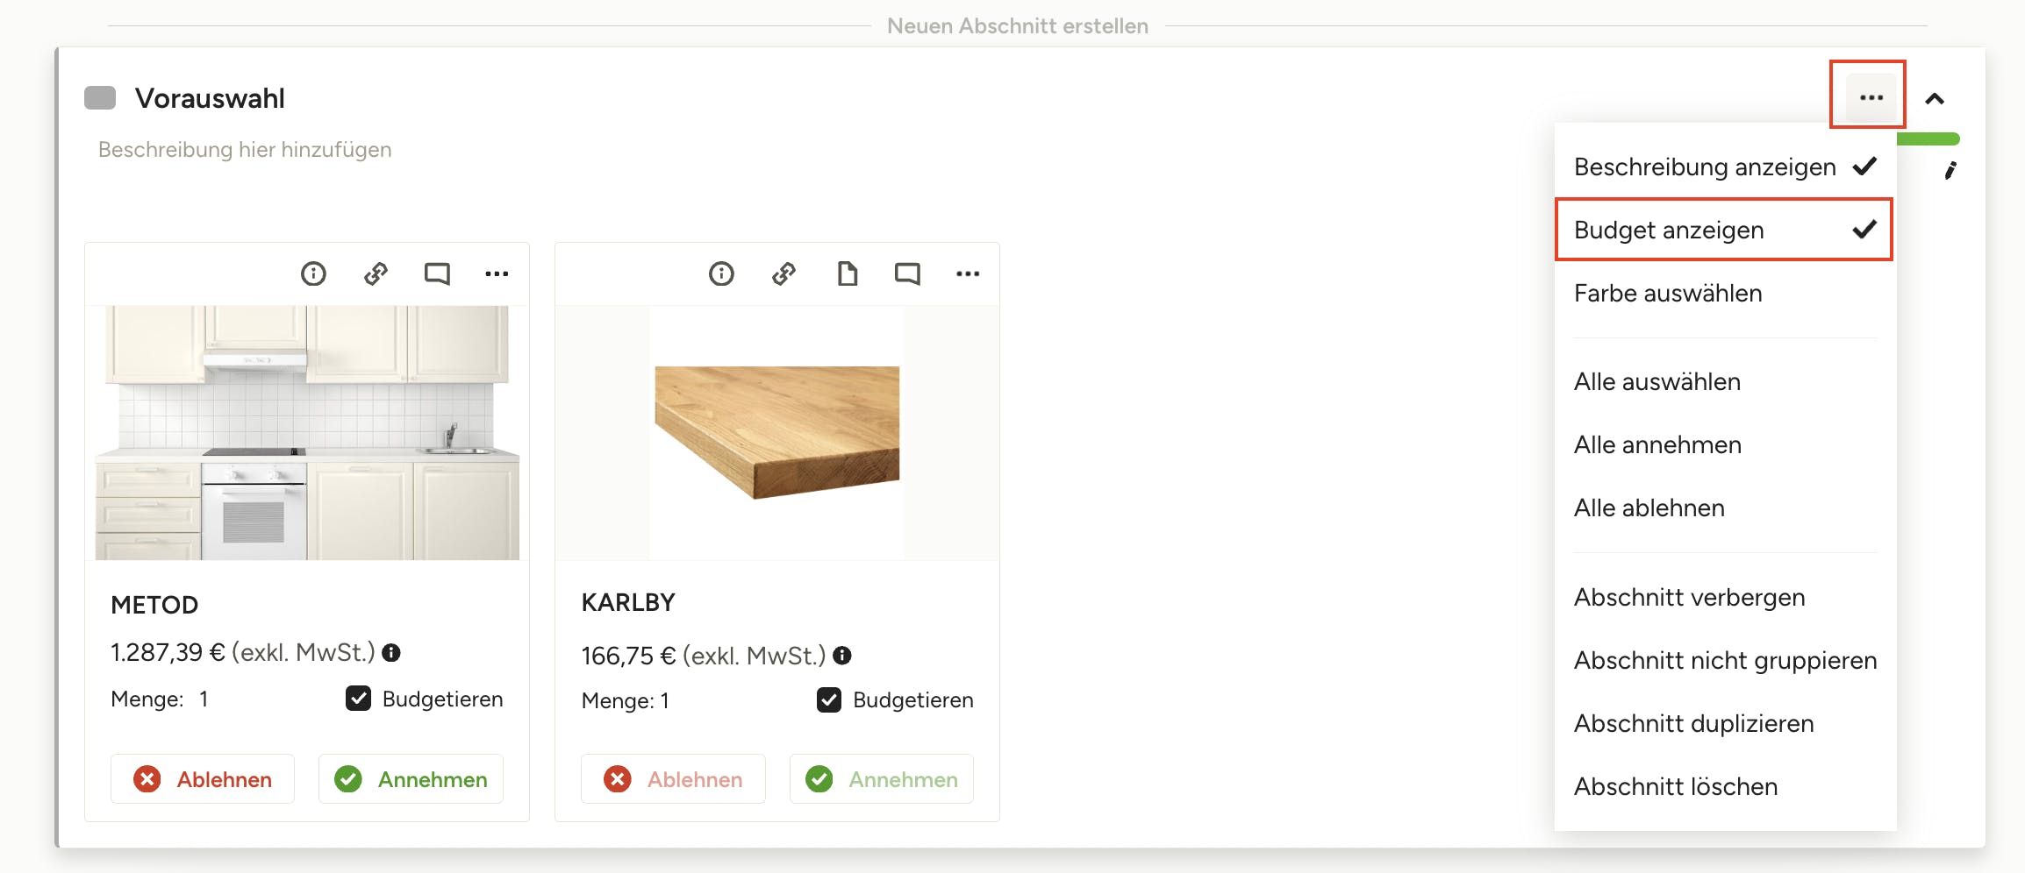Click the Beschreibung hier hinzufügen field
2025x873 pixels.
point(245,150)
